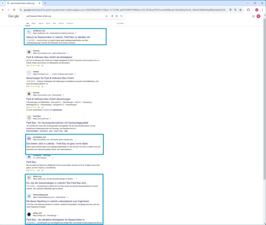Open more options for fakten.org result
The width and height of the screenshot is (266, 225).
click(76, 179)
